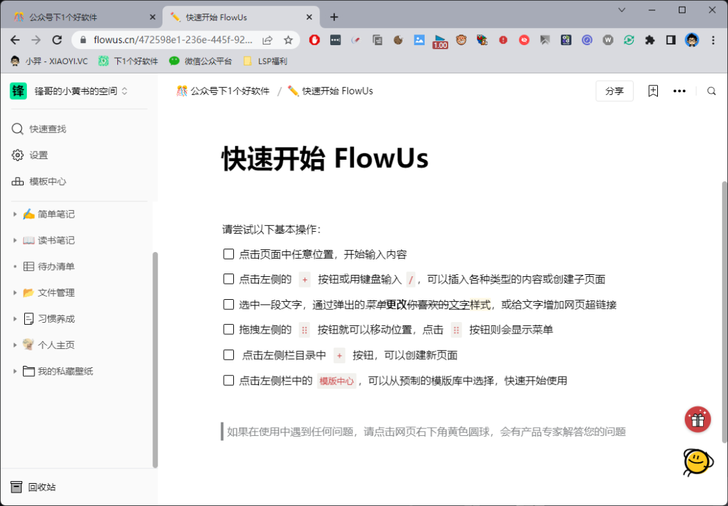This screenshot has width=728, height=506.
Task: Open the 设置 settings in sidebar
Action: click(x=39, y=154)
